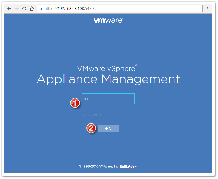Focus the address bar showing 192.168.68.100:5480
218x179 pixels.
120,9
